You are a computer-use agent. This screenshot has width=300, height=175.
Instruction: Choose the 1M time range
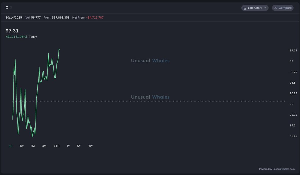tap(33, 146)
